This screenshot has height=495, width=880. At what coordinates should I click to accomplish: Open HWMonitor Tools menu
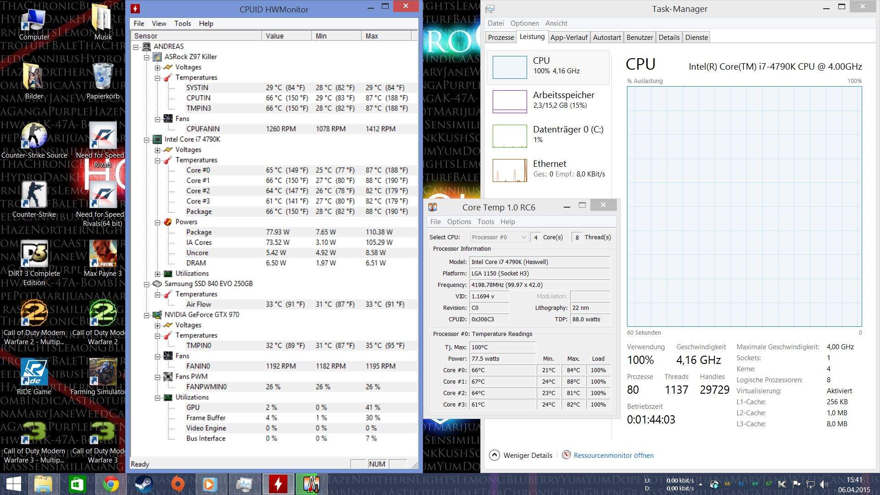point(182,23)
